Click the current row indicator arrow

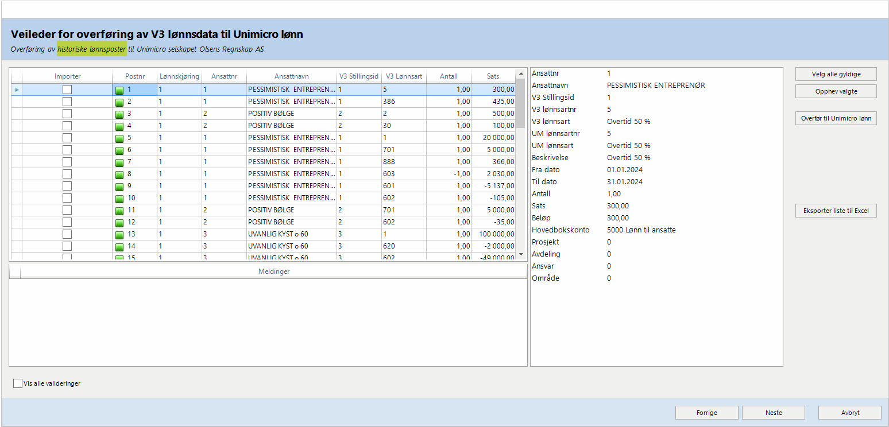(x=17, y=90)
